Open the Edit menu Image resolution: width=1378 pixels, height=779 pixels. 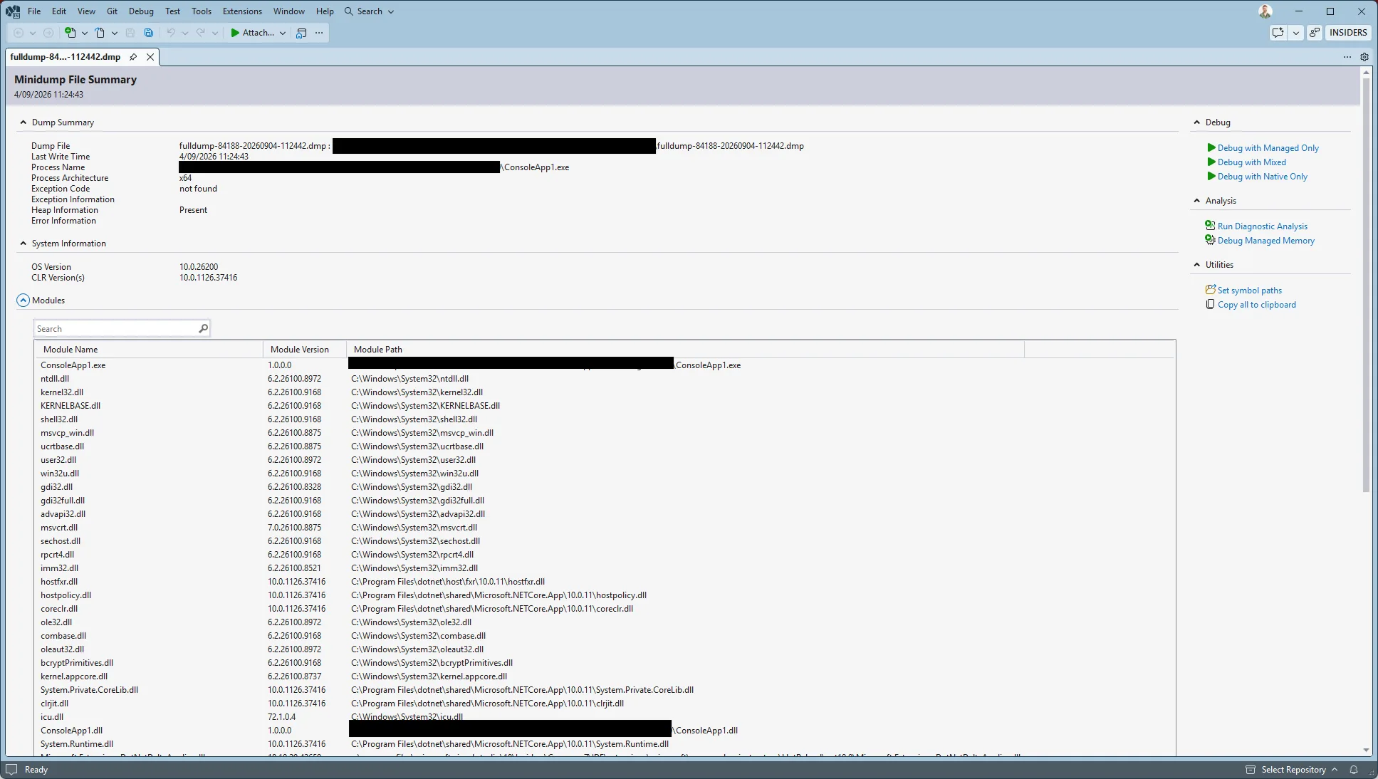(x=59, y=11)
